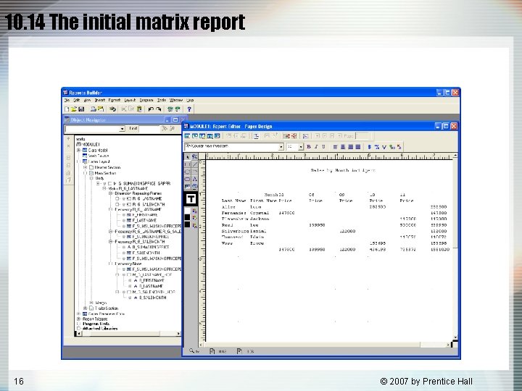
Task: Click the "Last Name" column heading in report
Action: coord(233,201)
